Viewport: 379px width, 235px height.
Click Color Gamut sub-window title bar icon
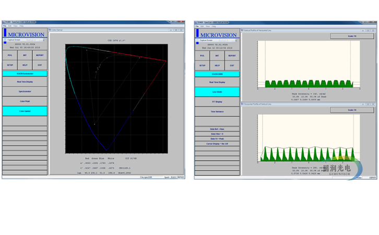(x=50, y=30)
